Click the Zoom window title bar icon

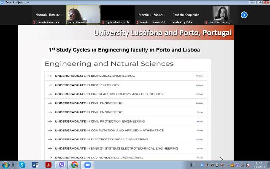2,2
